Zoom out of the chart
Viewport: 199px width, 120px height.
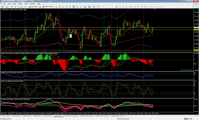pos(70,7)
